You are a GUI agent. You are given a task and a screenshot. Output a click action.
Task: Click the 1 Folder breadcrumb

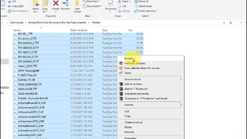click(96, 22)
